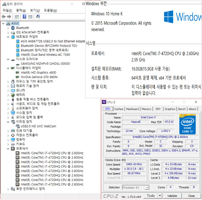Expand the Bluetooth category
Screen dimensions: 202x200
(8, 28)
